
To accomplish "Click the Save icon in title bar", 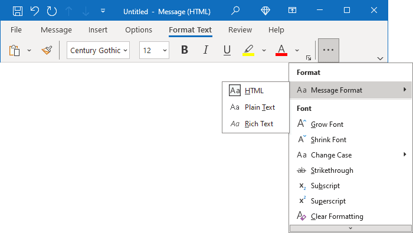I will [x=18, y=11].
